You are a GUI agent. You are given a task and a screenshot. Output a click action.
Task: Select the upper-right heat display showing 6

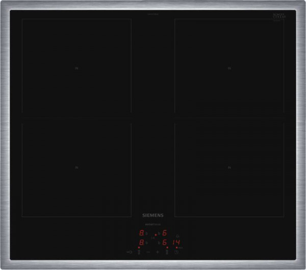[x=164, y=233]
